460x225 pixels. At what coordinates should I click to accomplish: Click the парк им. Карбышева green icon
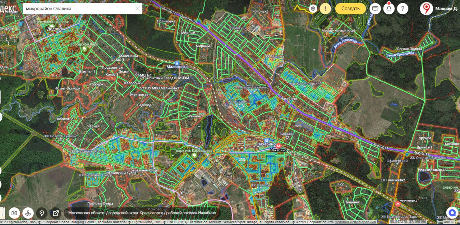(x=194, y=155)
